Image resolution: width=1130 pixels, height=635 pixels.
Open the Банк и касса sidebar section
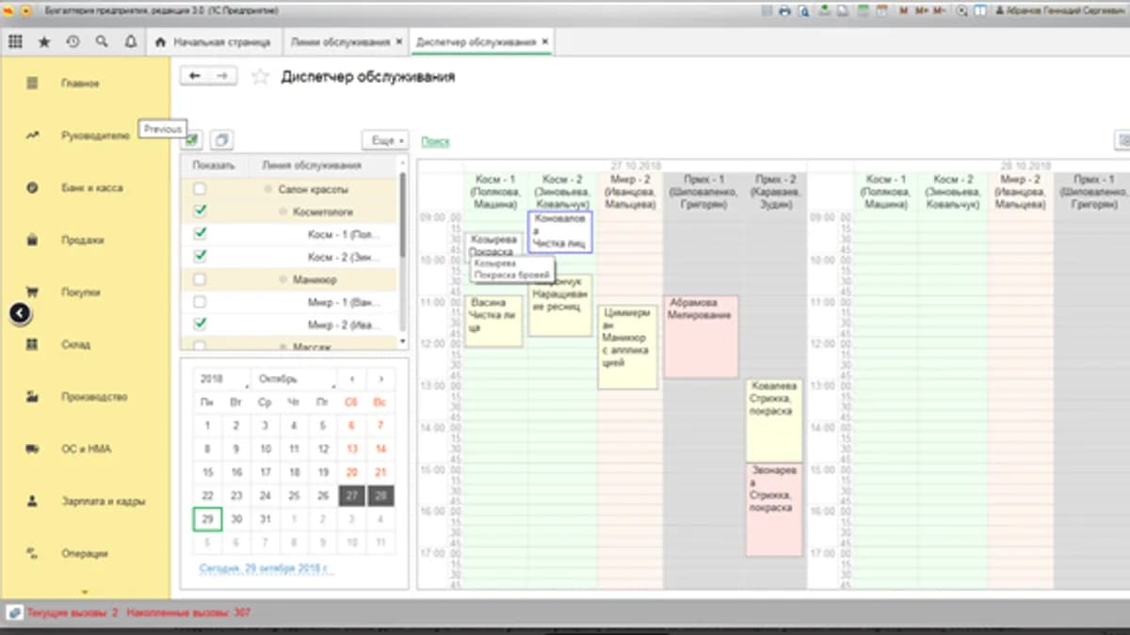(92, 187)
